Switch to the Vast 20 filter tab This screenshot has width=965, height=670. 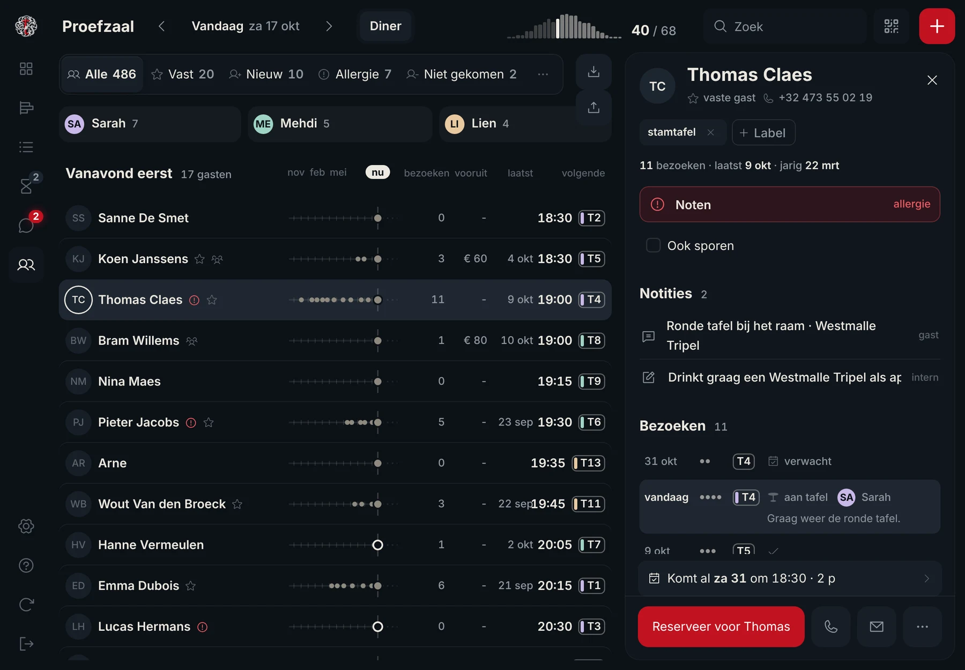(x=183, y=75)
